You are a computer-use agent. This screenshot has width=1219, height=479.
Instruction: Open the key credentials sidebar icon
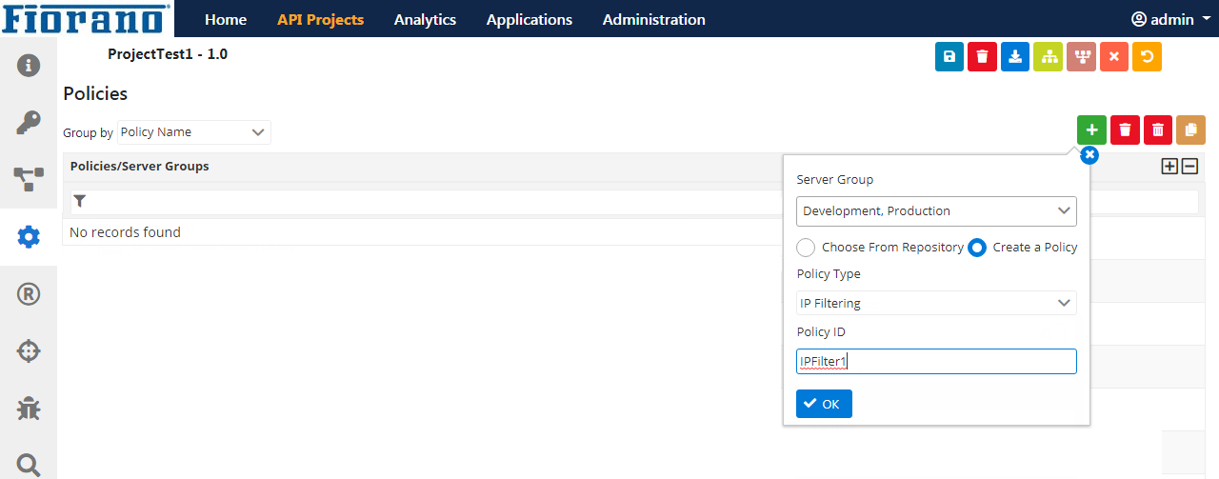pos(29,122)
